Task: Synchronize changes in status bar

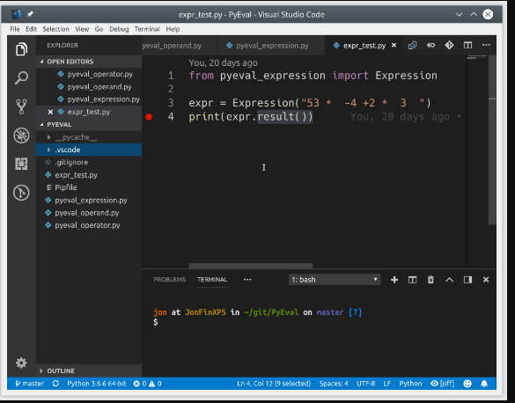Action: (55, 384)
